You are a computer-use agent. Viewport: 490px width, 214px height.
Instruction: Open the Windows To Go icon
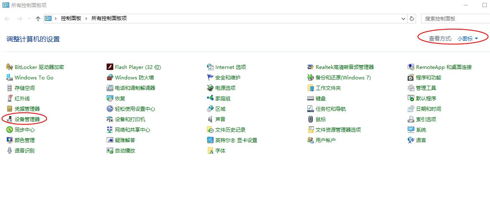10,77
